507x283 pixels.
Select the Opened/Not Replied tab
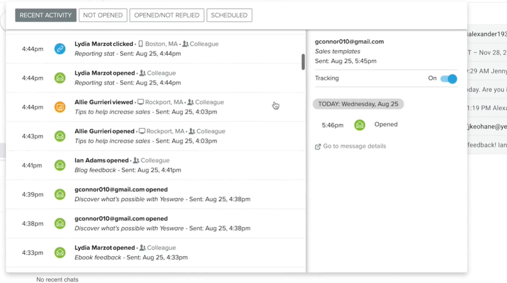(x=167, y=15)
